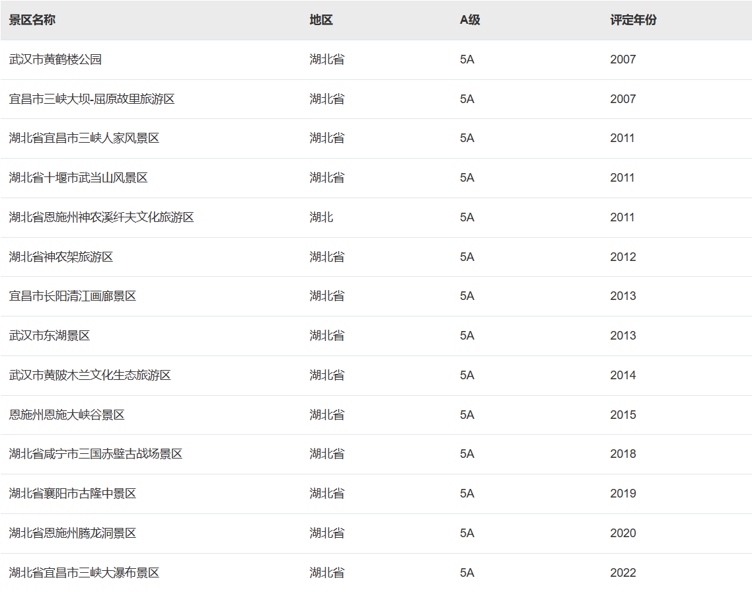Click the A级 column header
The height and width of the screenshot is (592, 752).
pos(470,20)
